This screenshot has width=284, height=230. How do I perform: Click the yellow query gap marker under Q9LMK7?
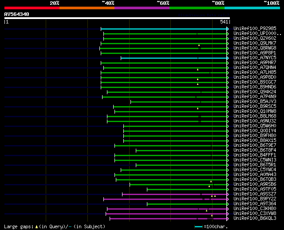click(199, 45)
